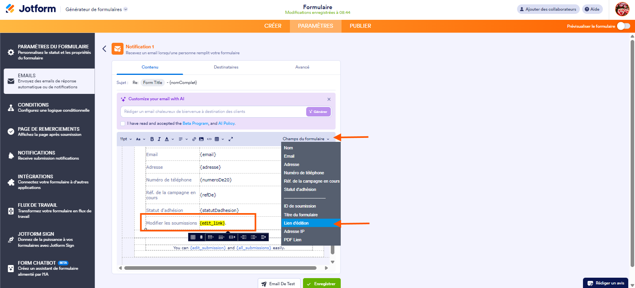Image resolution: width=635 pixels, height=288 pixels.
Task: Delete the table using the trash icon
Action: (x=201, y=237)
